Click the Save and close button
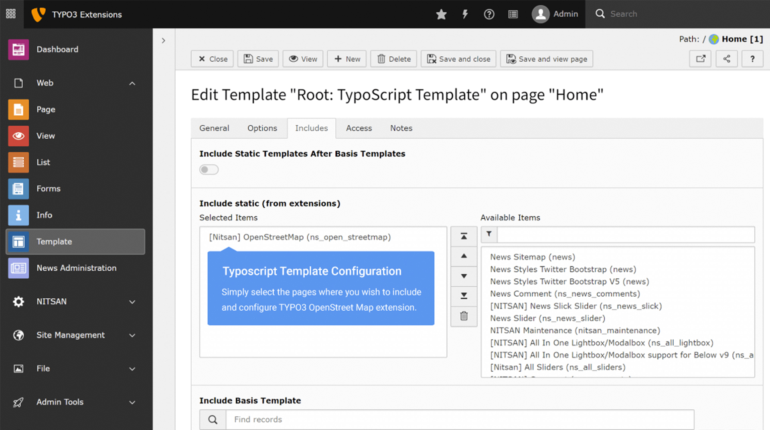Viewport: 770px width, 430px height. 458,59
